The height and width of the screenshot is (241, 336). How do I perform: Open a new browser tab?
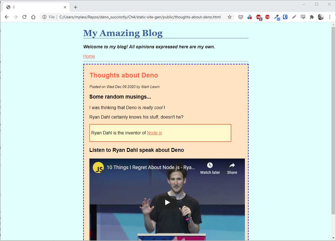click(76, 7)
